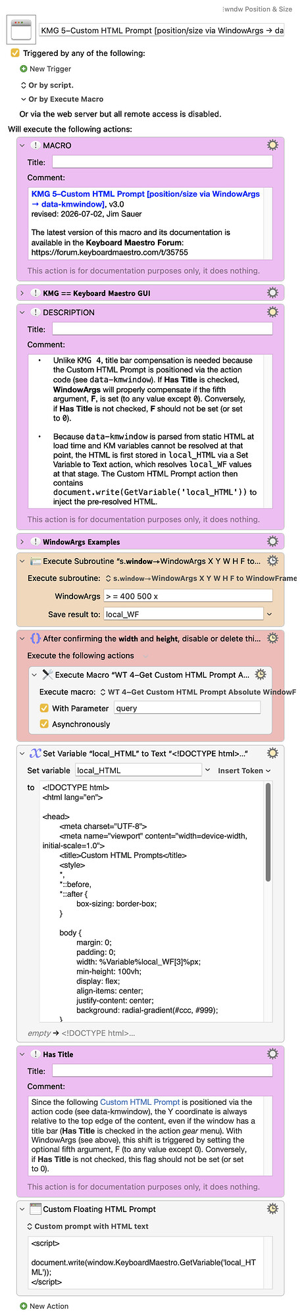The image size is (302, 1316).
Task: Click the window icon of Custom Floating HTML Prompt
Action: click(36, 1209)
